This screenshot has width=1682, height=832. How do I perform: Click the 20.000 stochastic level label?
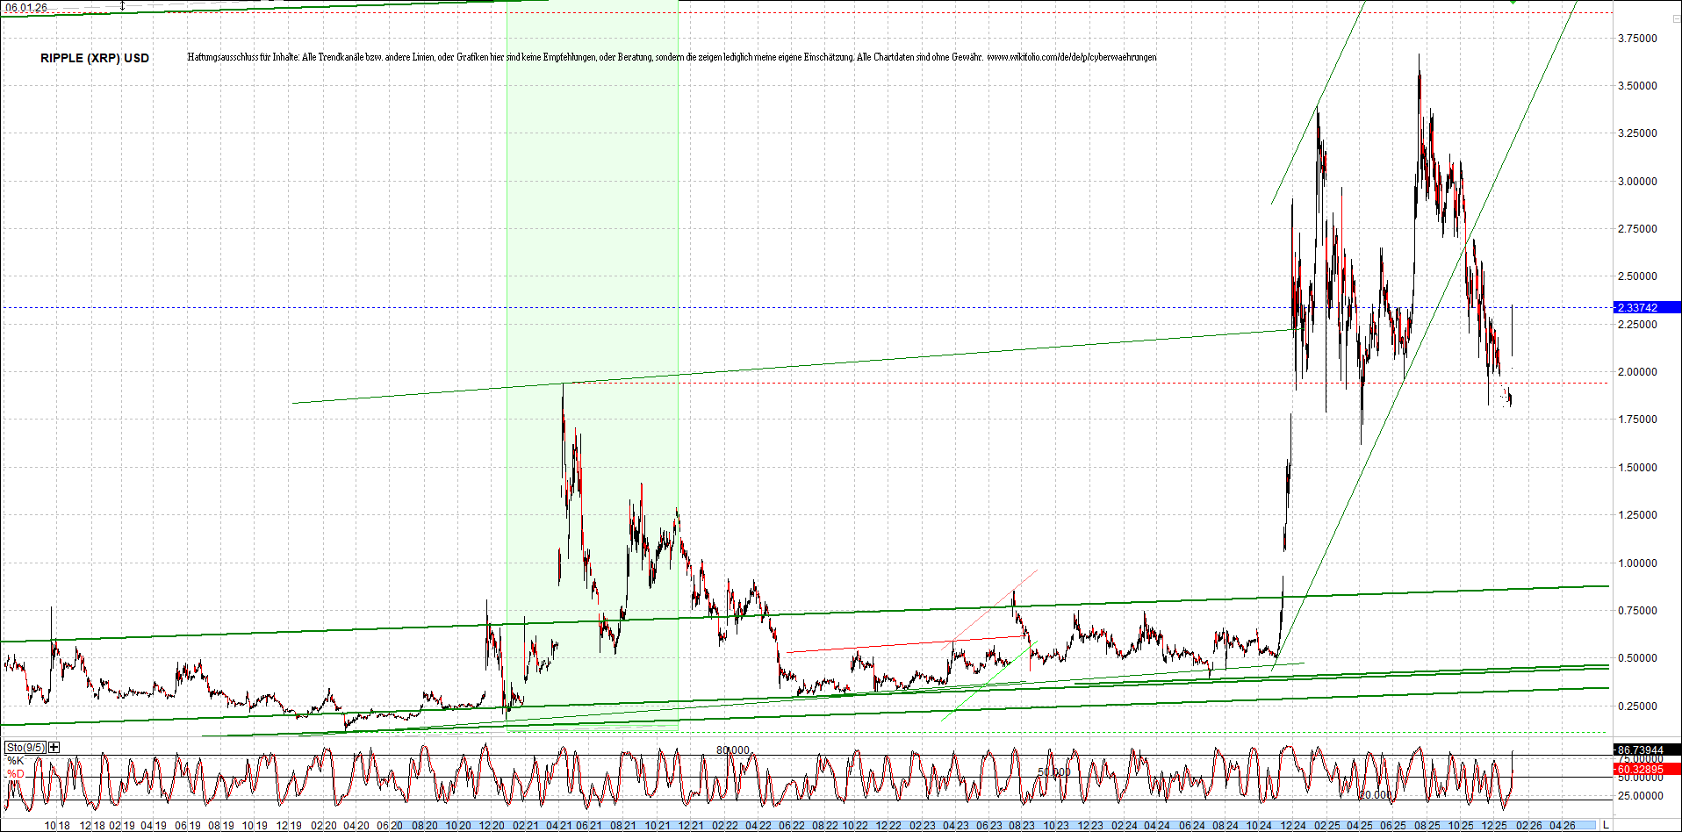click(x=1376, y=794)
